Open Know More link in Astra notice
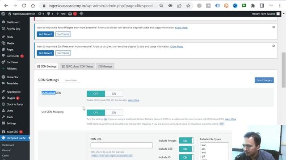The height and width of the screenshot is (160, 286). pyautogui.click(x=181, y=28)
